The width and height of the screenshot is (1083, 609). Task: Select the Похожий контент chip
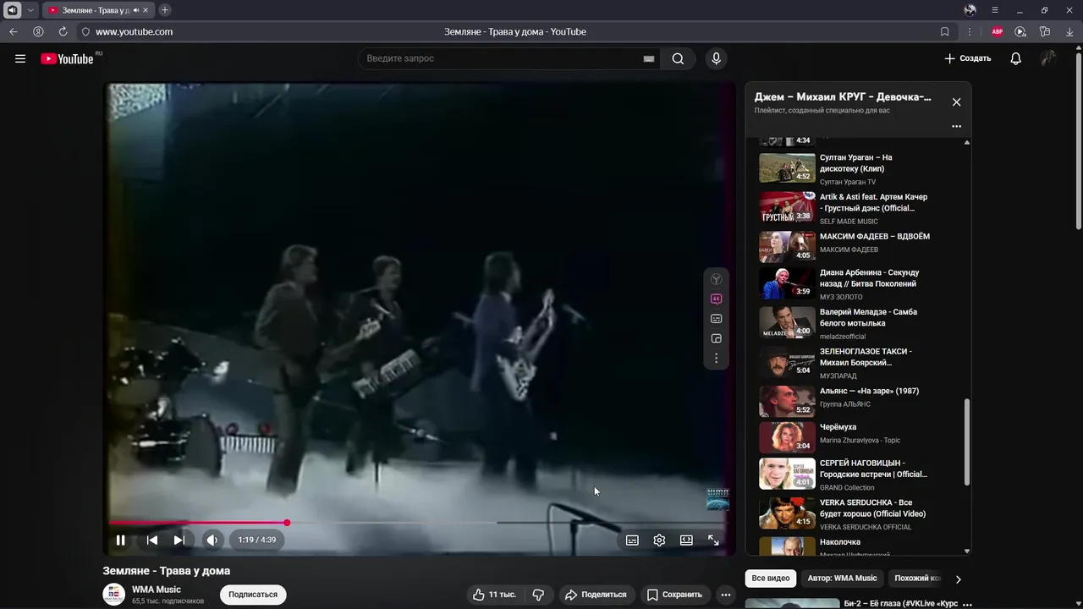[x=917, y=579]
